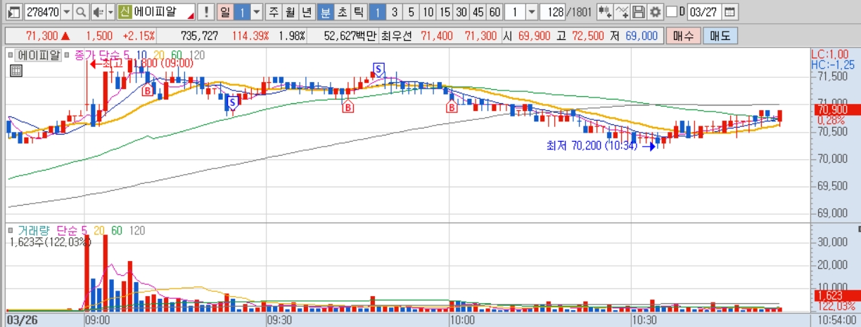Select the 60-minute interval button
The height and width of the screenshot is (327, 861).
(495, 12)
